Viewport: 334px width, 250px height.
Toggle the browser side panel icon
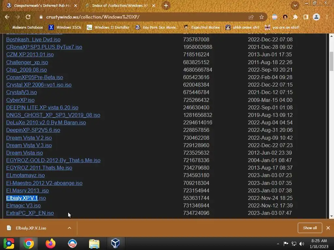(306, 17)
